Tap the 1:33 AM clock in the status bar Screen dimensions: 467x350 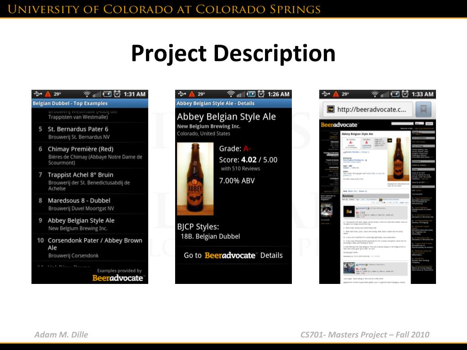point(422,94)
